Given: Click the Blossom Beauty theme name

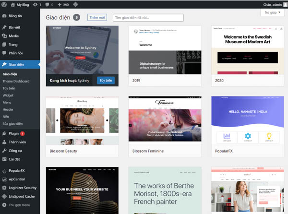Looking at the screenshot, I should (x=63, y=151).
